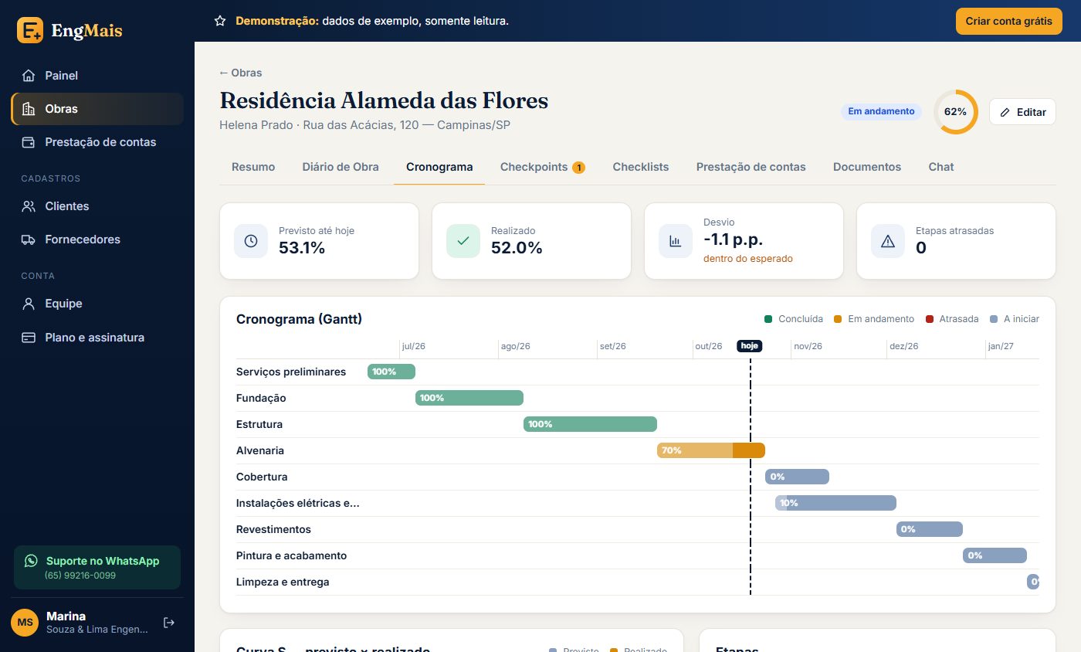Viewport: 1081px width, 652px height.
Task: Click the Concluída green legend swatch
Action: (768, 319)
